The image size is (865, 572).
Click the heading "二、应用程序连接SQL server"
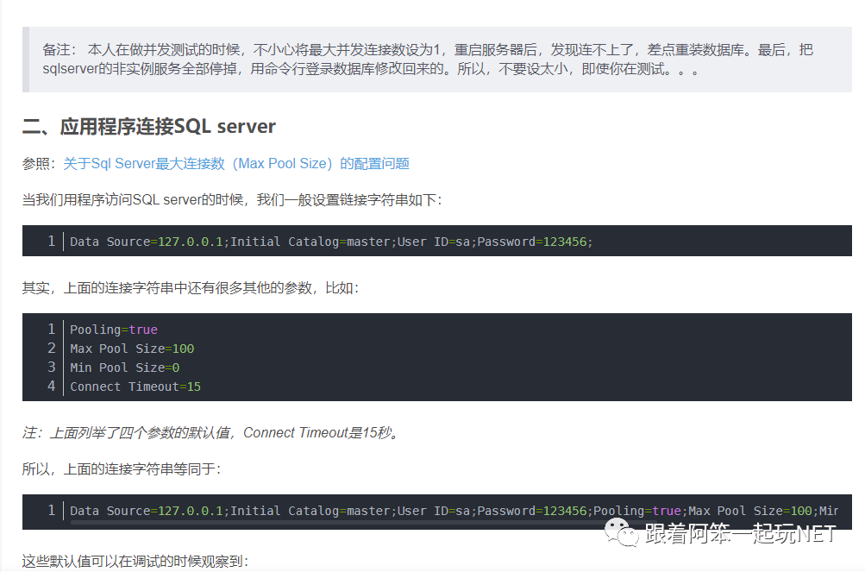click(x=149, y=127)
